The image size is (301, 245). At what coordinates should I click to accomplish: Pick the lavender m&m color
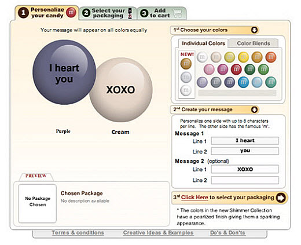click(202, 82)
